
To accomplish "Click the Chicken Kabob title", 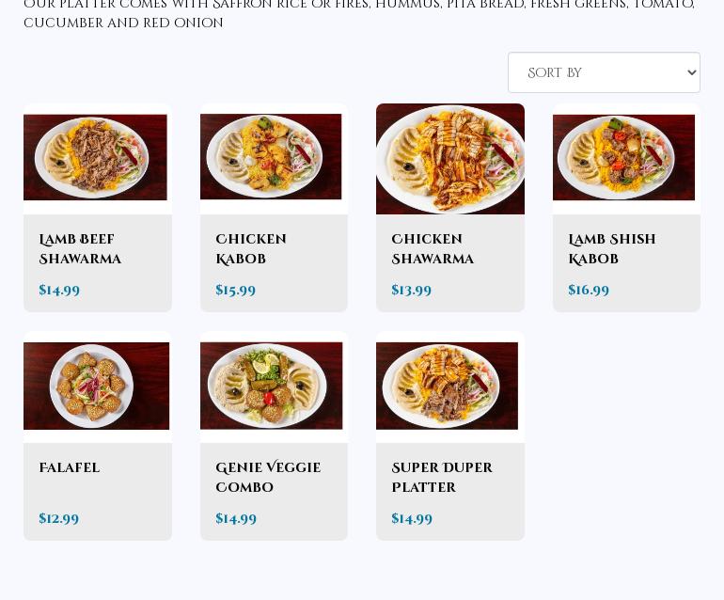I will (x=251, y=249).
